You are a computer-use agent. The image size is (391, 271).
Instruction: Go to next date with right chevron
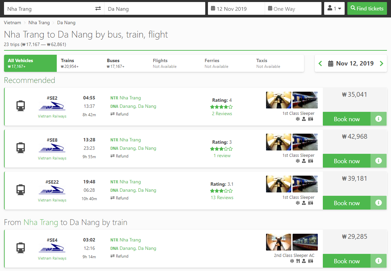[381, 63]
